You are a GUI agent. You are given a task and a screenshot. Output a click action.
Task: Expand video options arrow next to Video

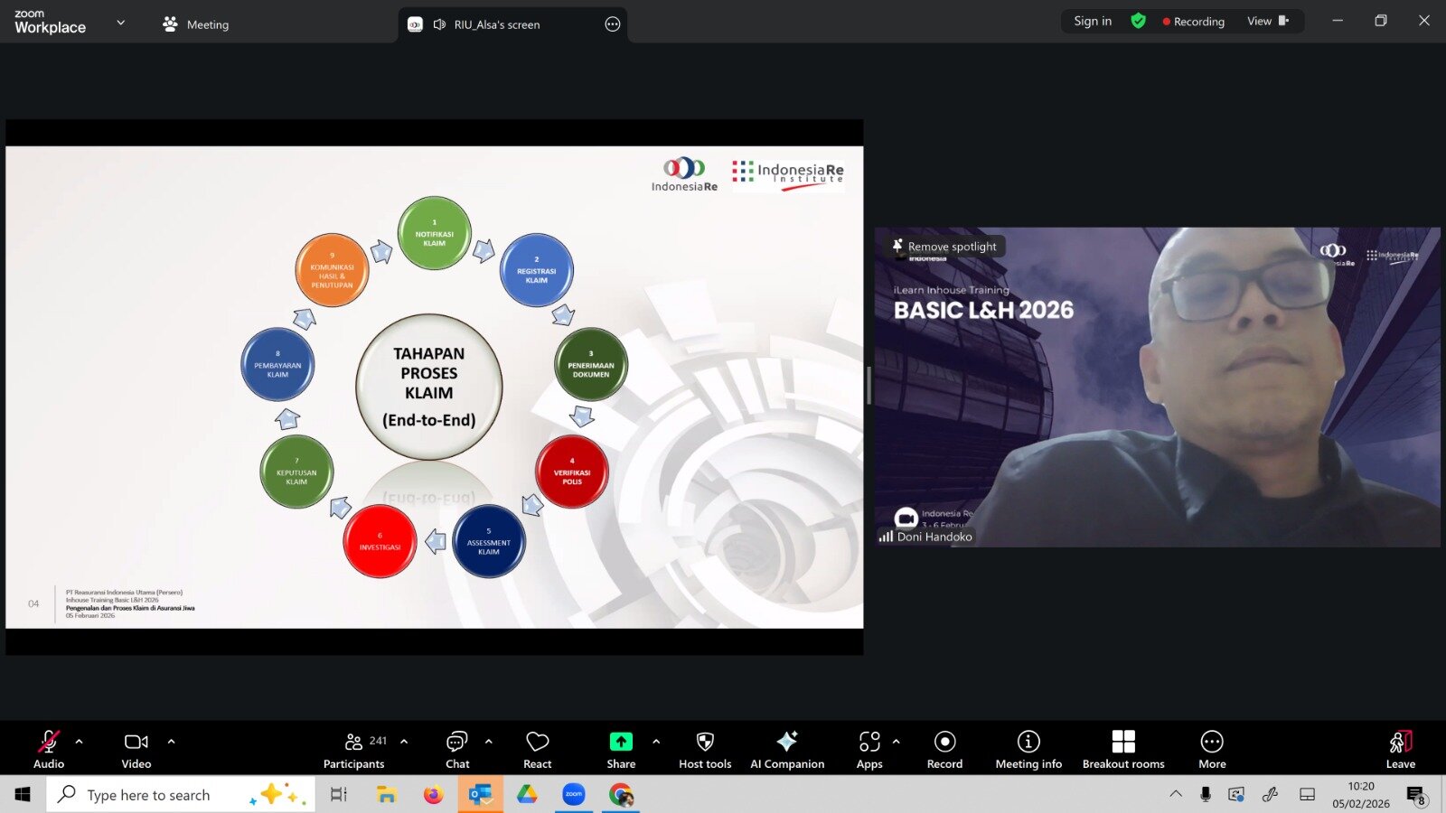point(171,742)
